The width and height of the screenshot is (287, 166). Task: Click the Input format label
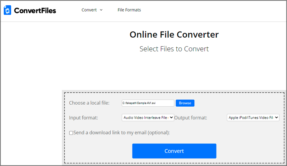(84, 118)
